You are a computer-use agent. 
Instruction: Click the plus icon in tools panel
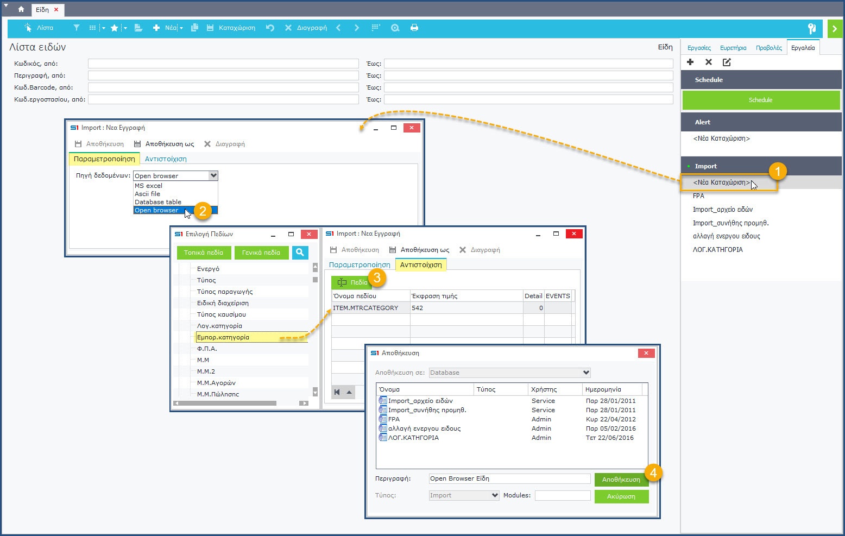click(690, 62)
